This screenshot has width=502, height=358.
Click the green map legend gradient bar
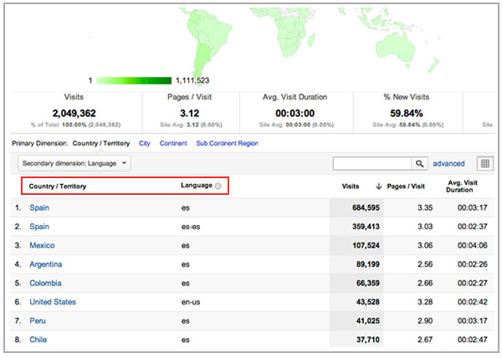135,81
